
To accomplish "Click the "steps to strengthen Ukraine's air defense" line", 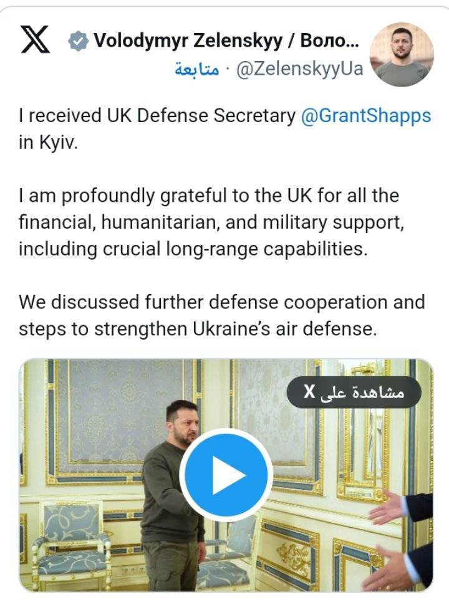I will pyautogui.click(x=198, y=328).
